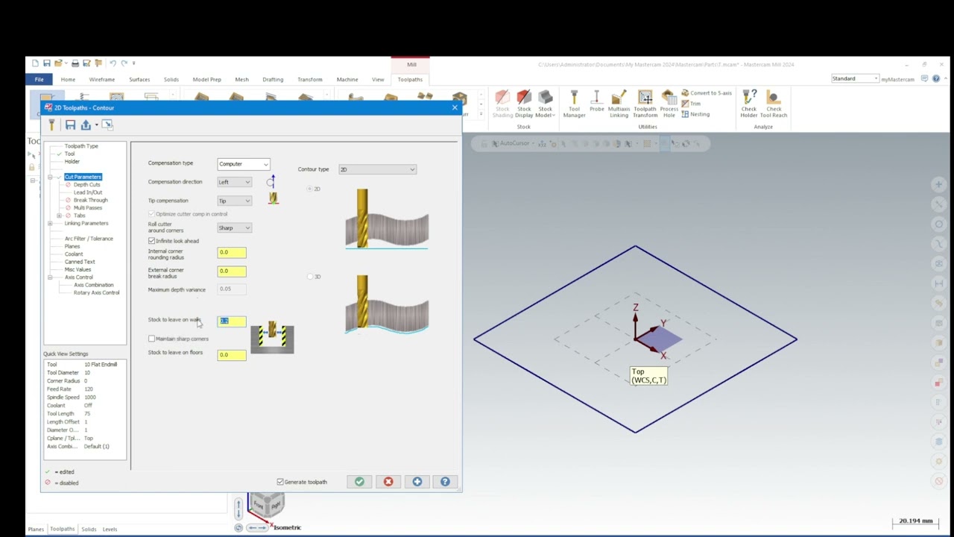Run Check Tool Reach analysis
The image size is (954, 537).
774,104
